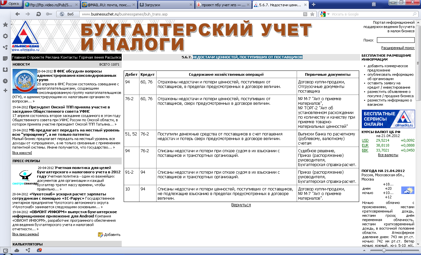Reload the page with the refresh icon
421x255 pixels.
(x=38, y=14)
